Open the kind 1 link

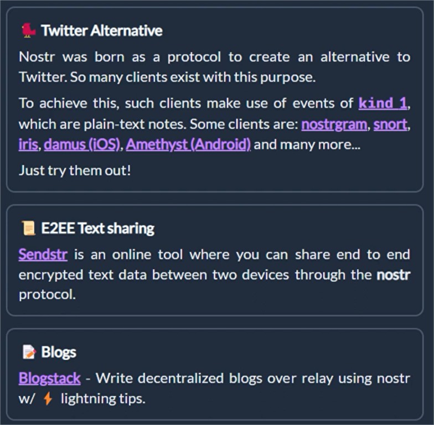[x=383, y=103]
